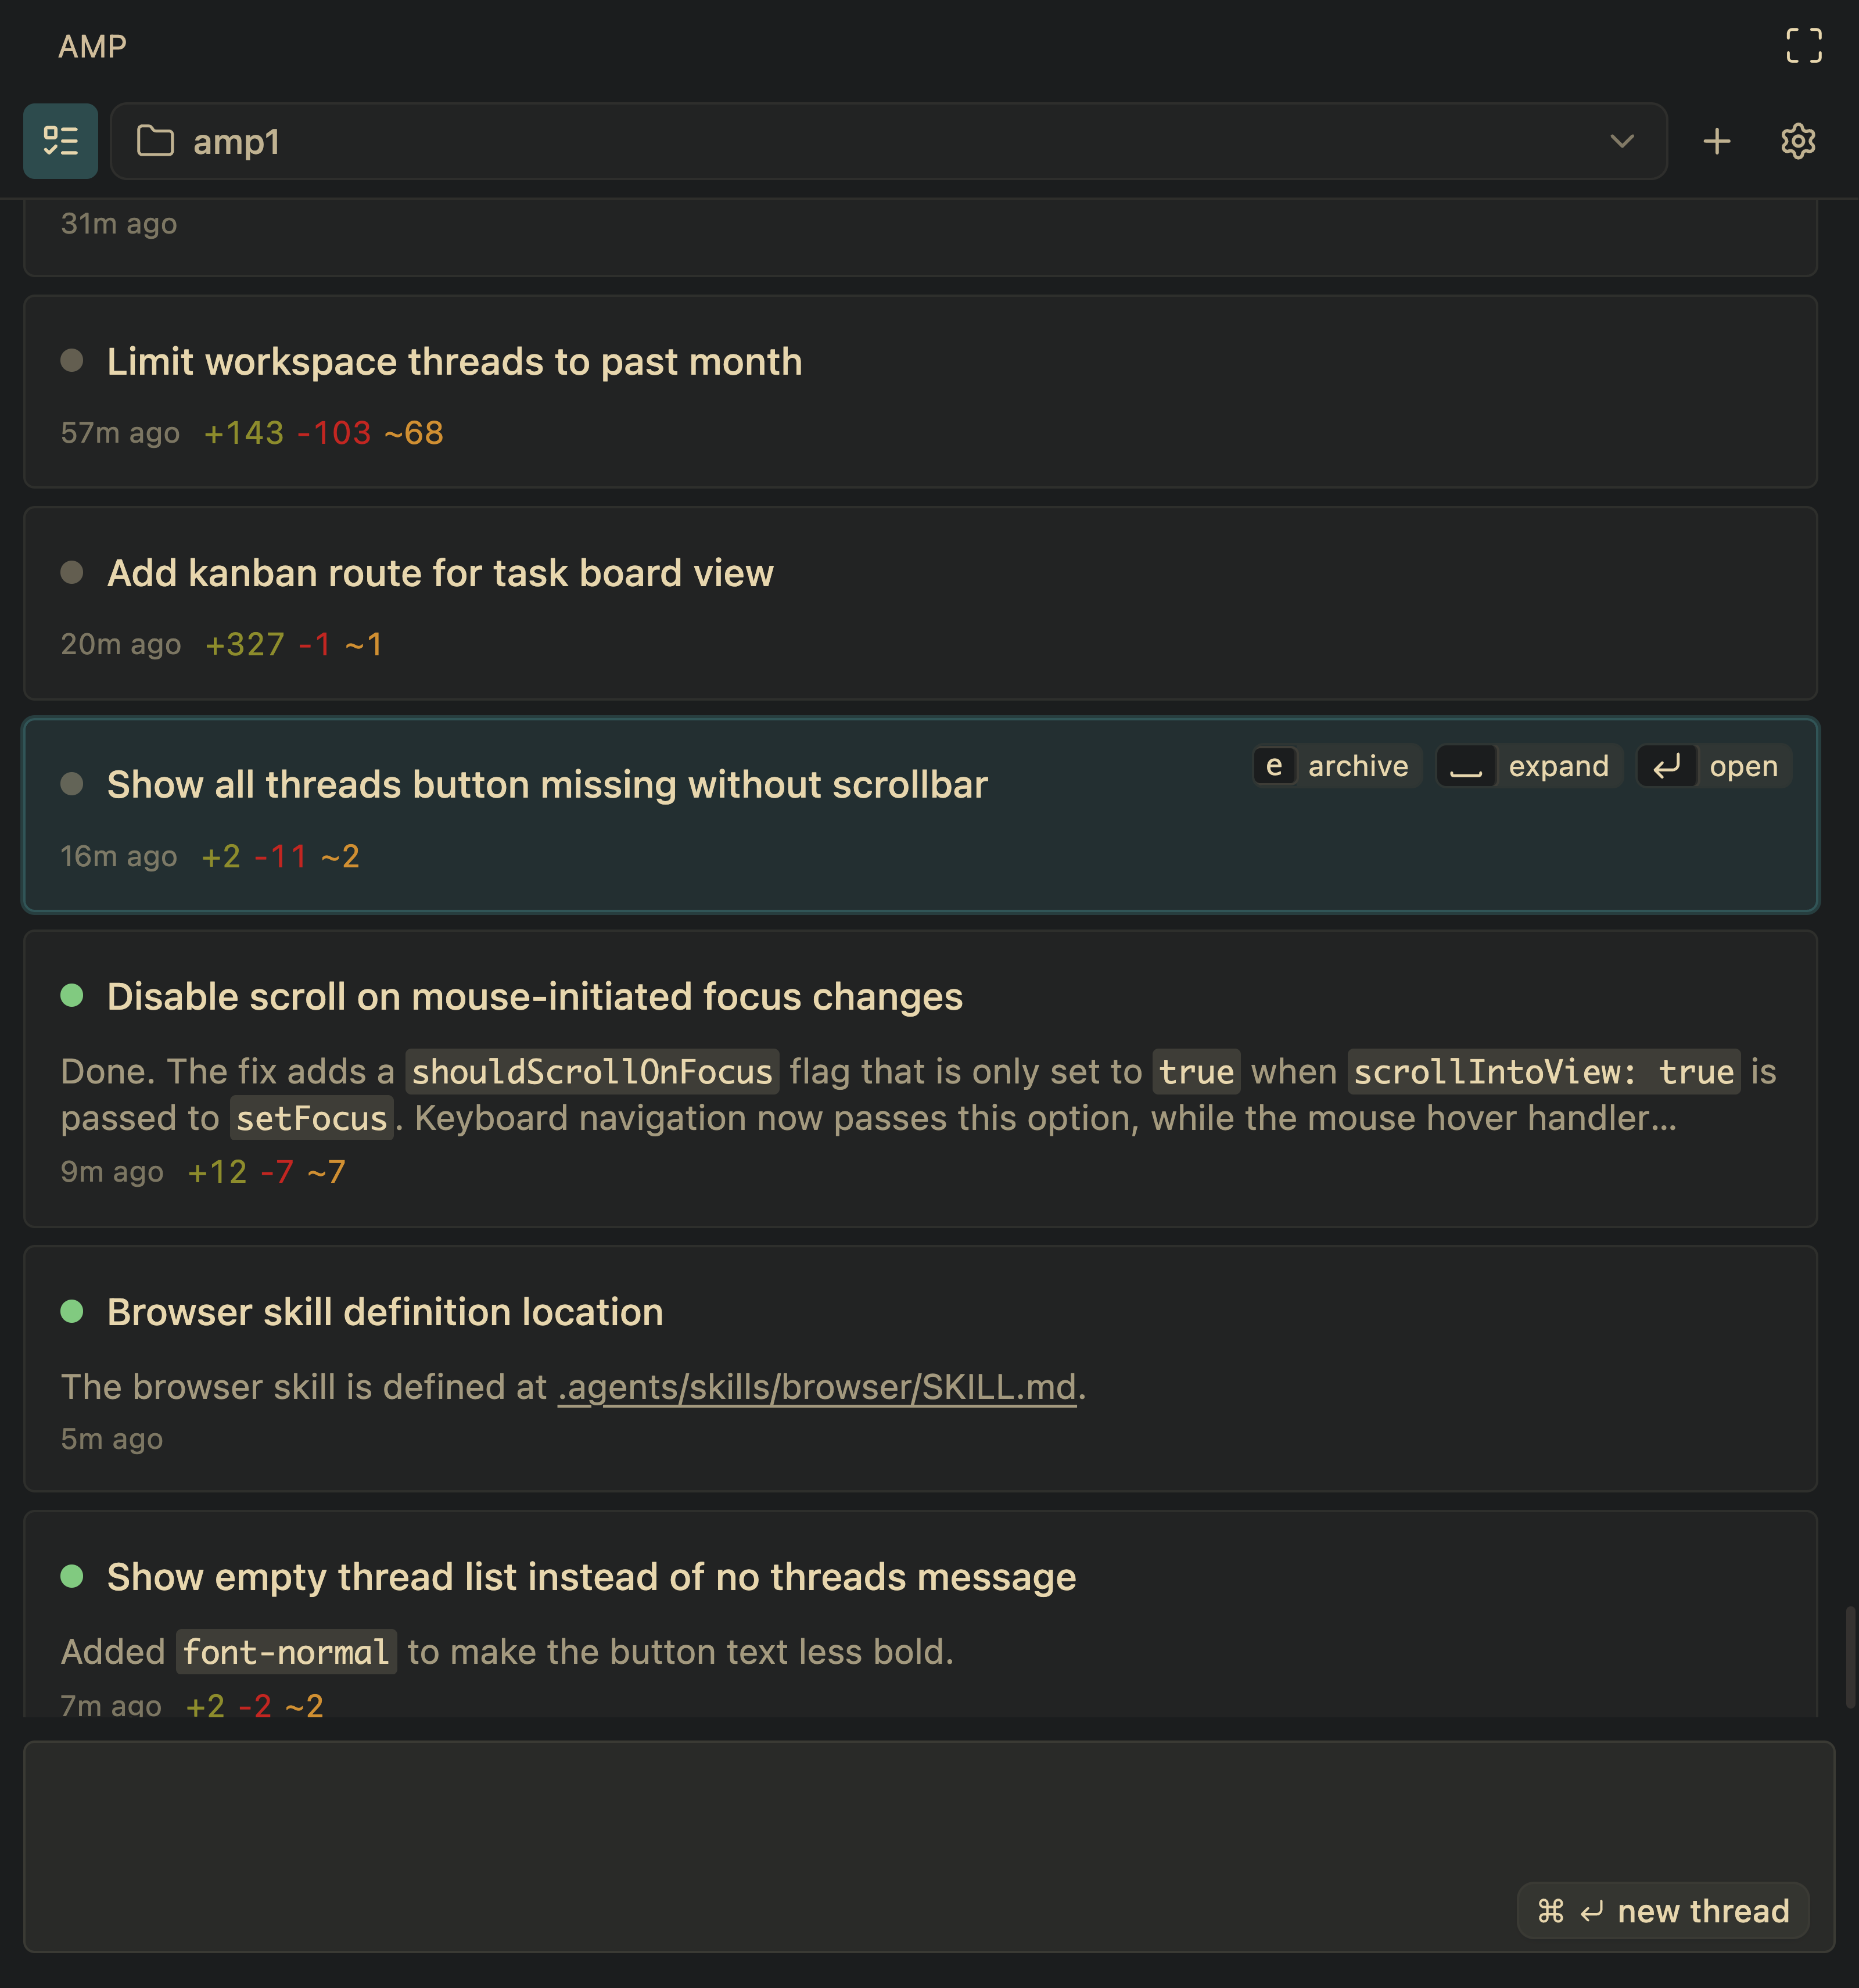
Task: Expand the highlighted thread with expand button
Action: [1528, 766]
